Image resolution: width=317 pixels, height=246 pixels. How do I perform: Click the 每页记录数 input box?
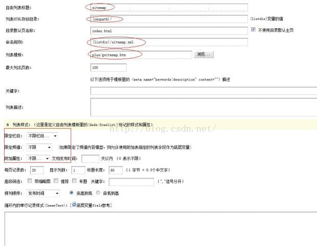(x=36, y=170)
